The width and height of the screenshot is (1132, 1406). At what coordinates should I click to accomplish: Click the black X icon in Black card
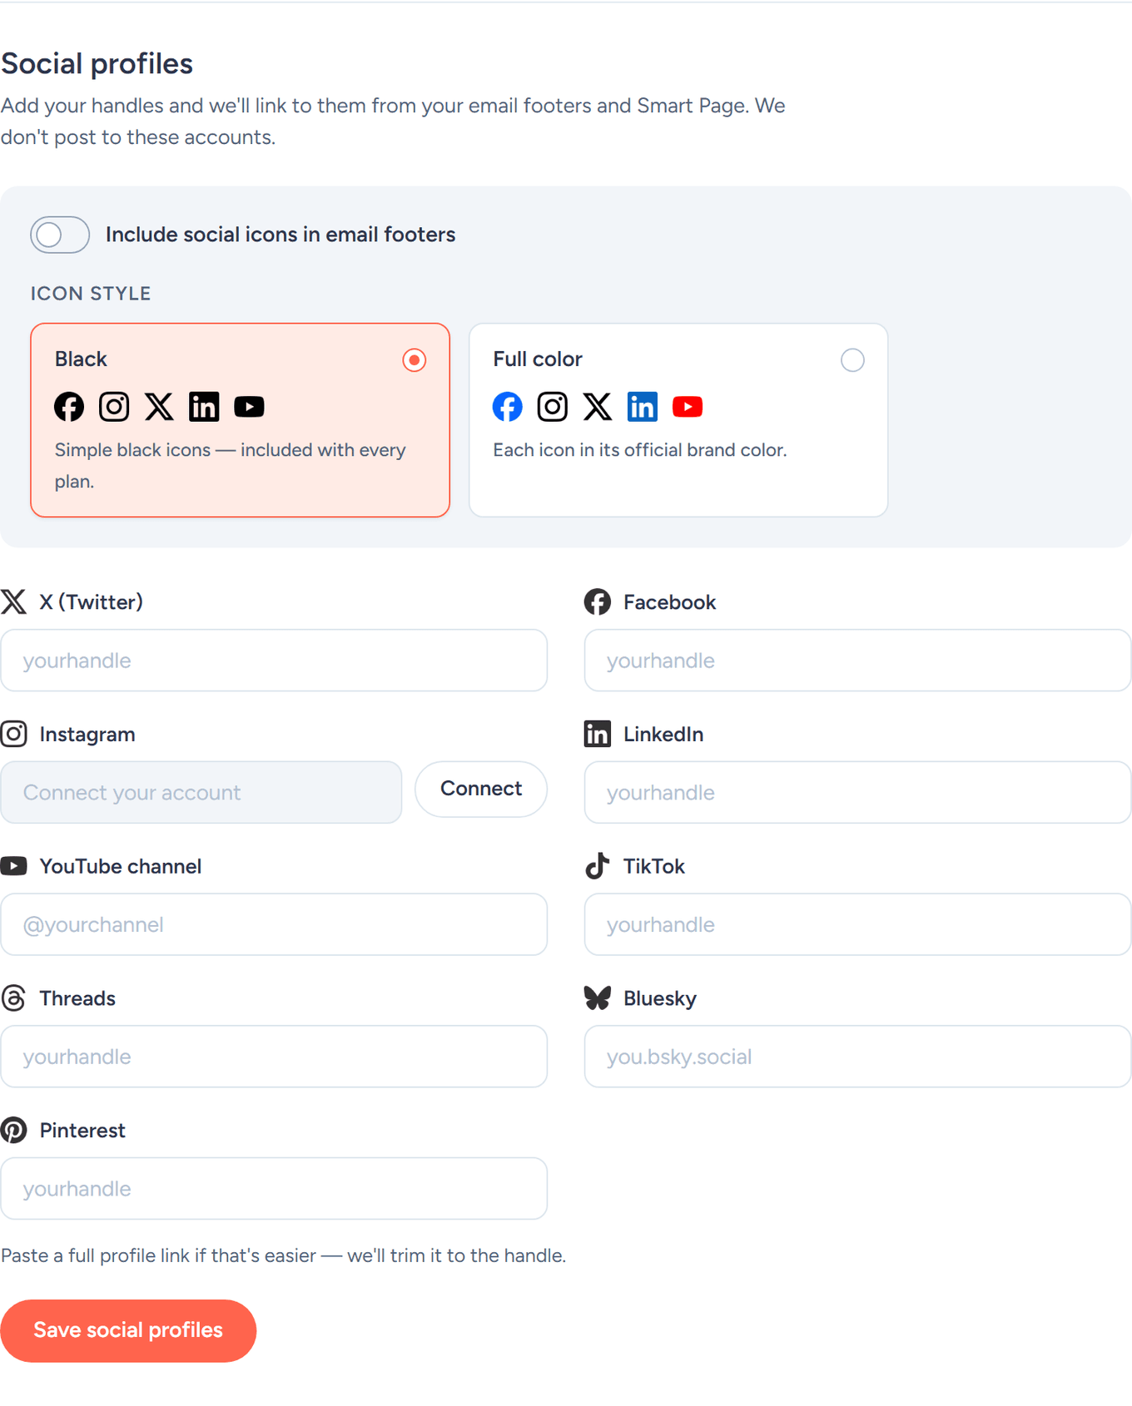pos(159,407)
